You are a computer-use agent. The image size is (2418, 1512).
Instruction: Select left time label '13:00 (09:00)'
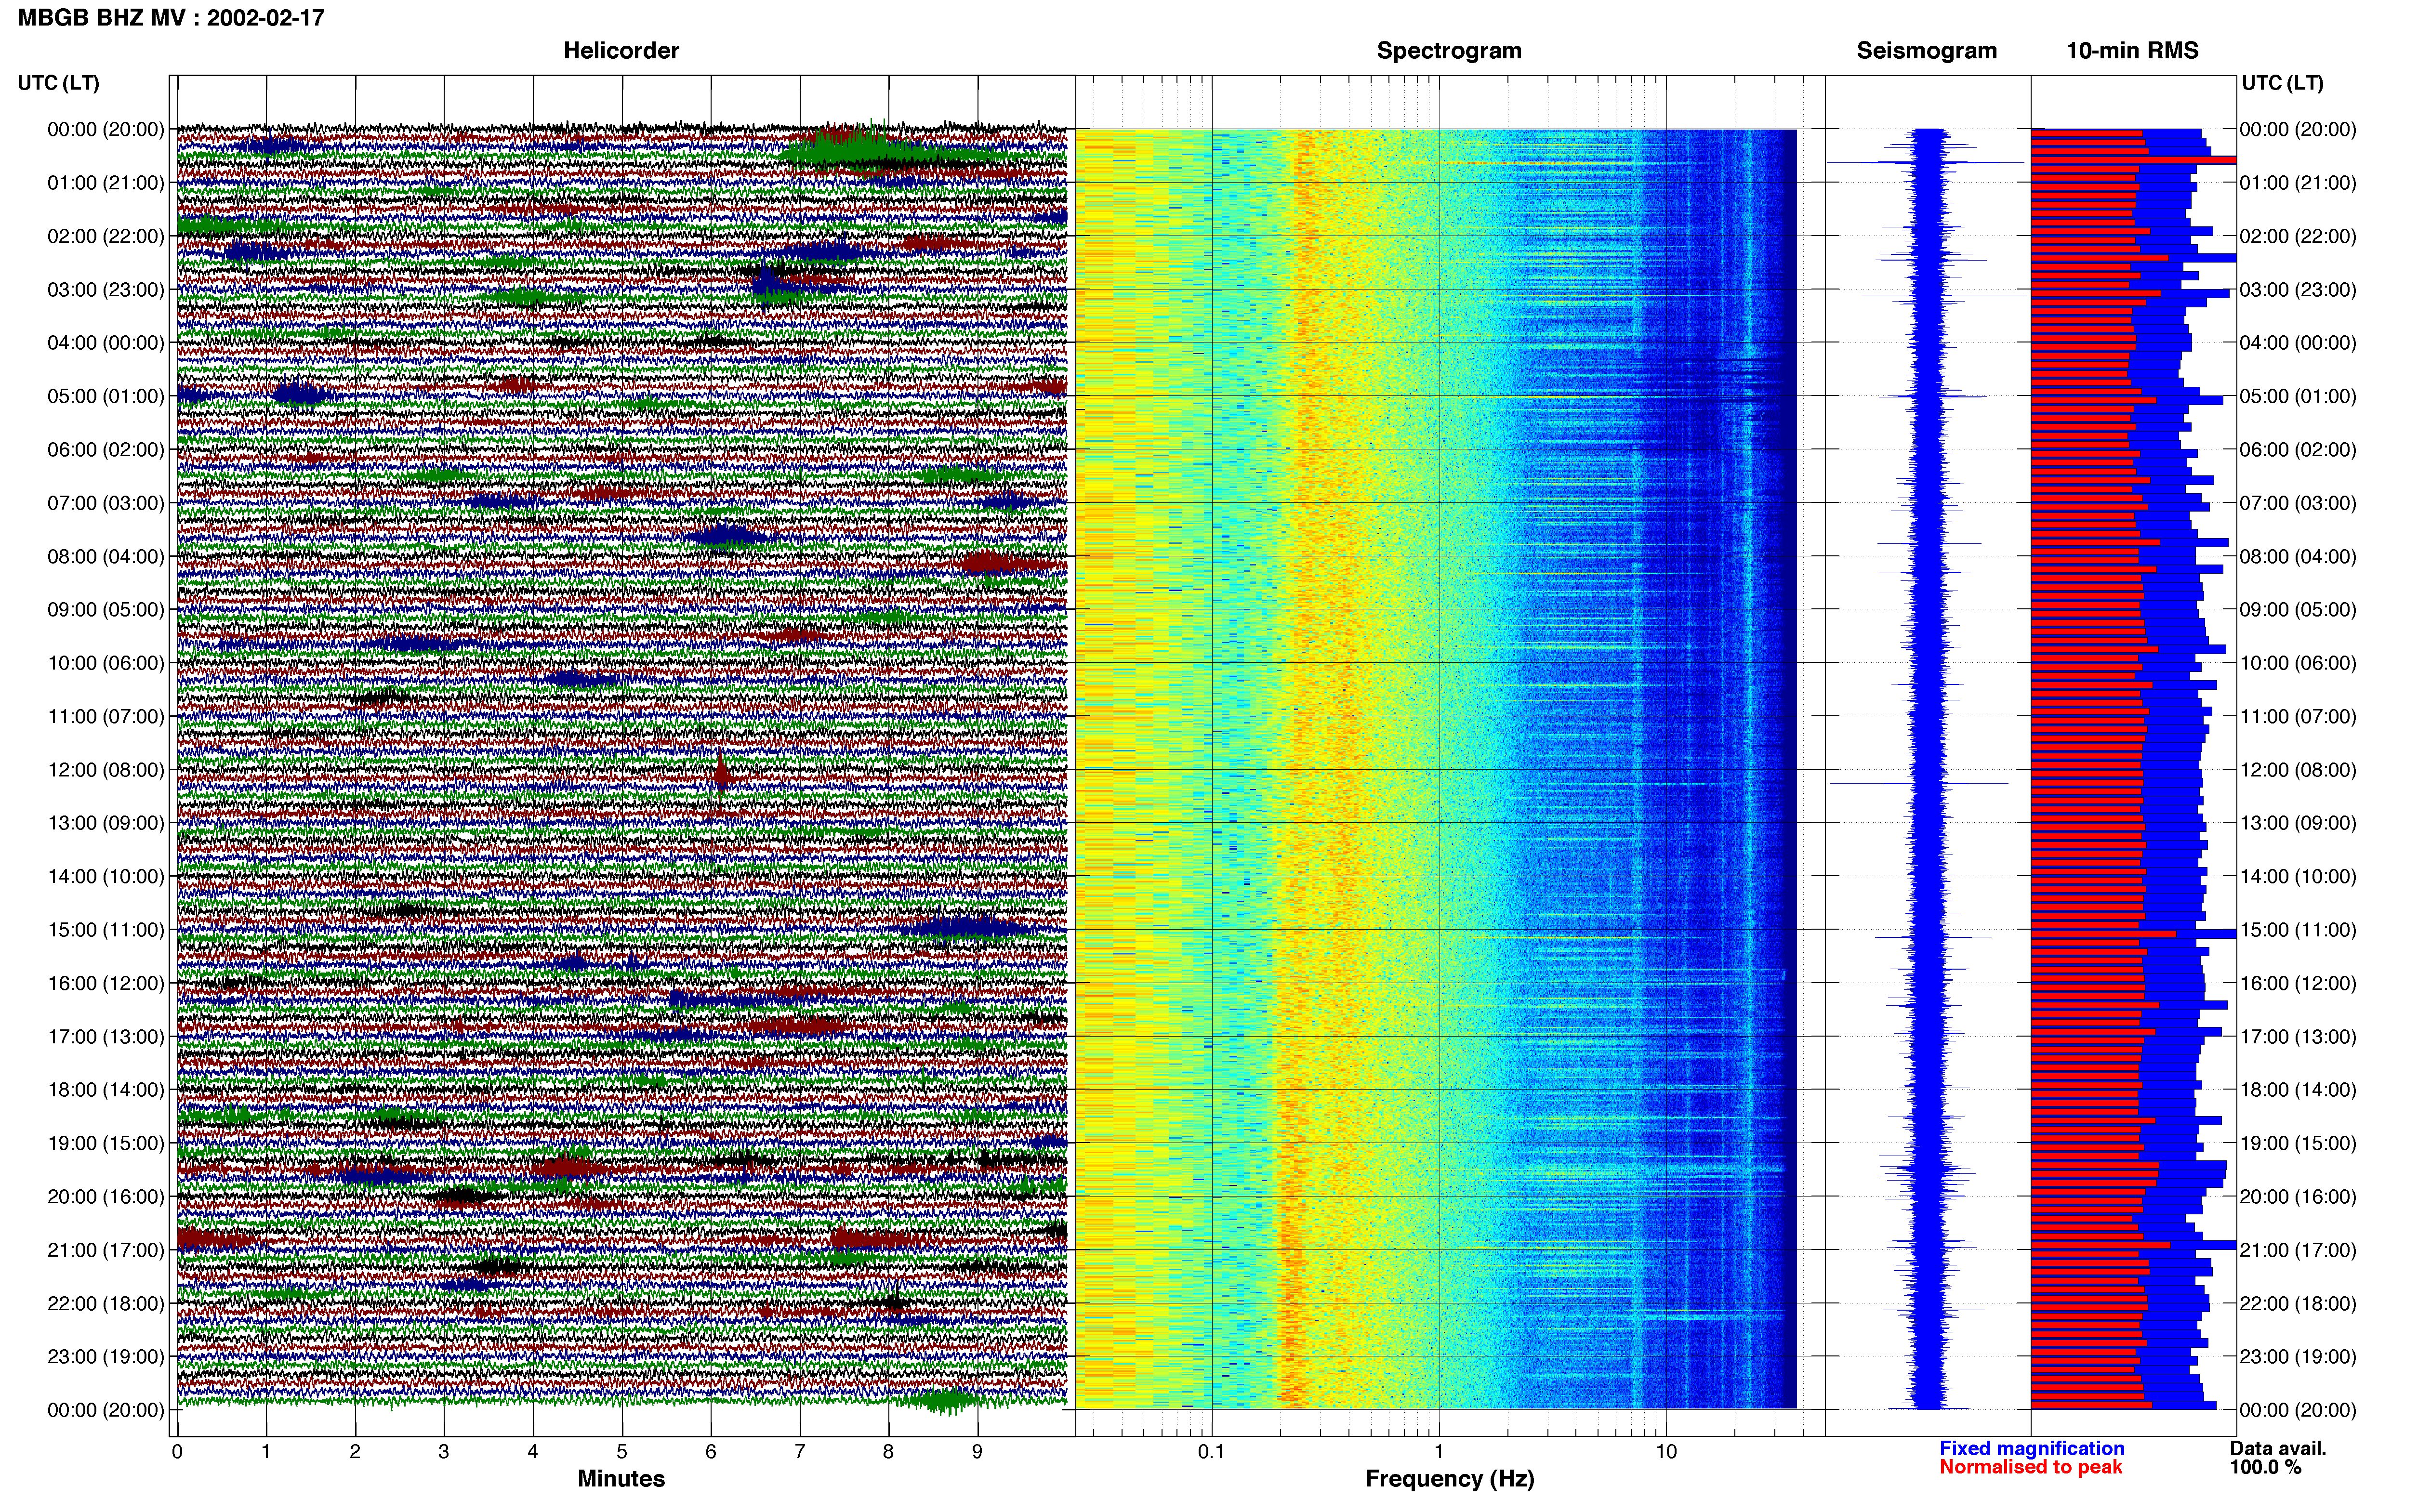point(106,823)
